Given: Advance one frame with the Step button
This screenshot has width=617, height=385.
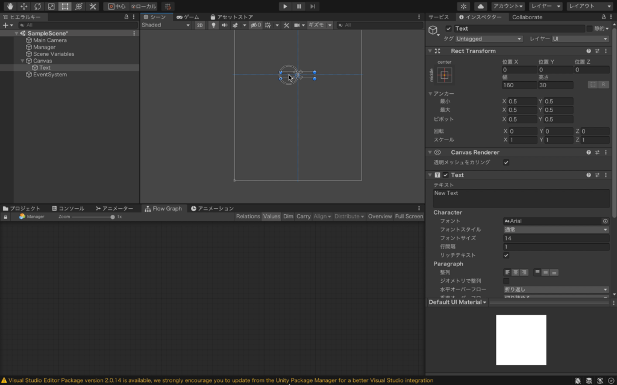Looking at the screenshot, I should click(313, 6).
